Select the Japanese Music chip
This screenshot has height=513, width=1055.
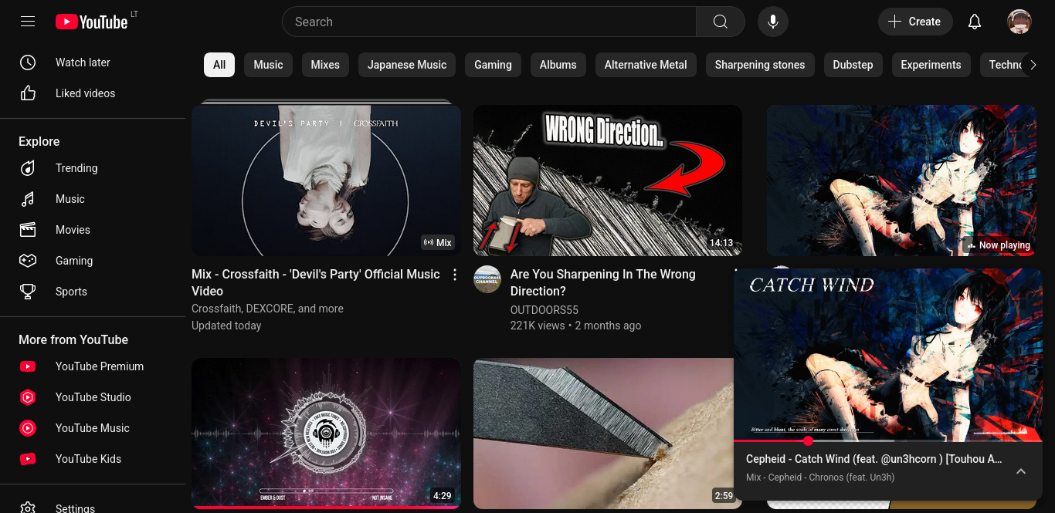[x=407, y=65]
